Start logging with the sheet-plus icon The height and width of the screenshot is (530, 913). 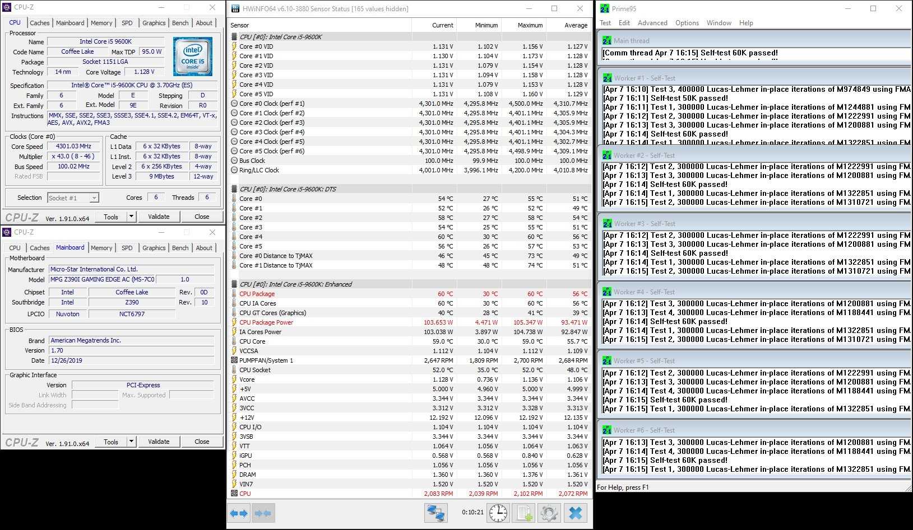pyautogui.click(x=524, y=513)
